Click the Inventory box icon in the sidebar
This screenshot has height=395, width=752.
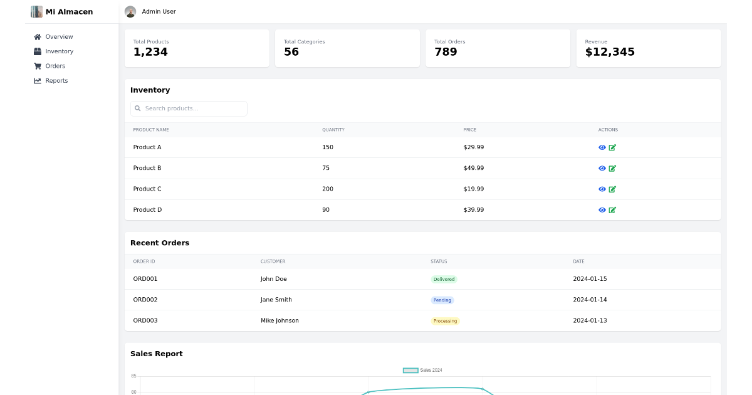(38, 51)
